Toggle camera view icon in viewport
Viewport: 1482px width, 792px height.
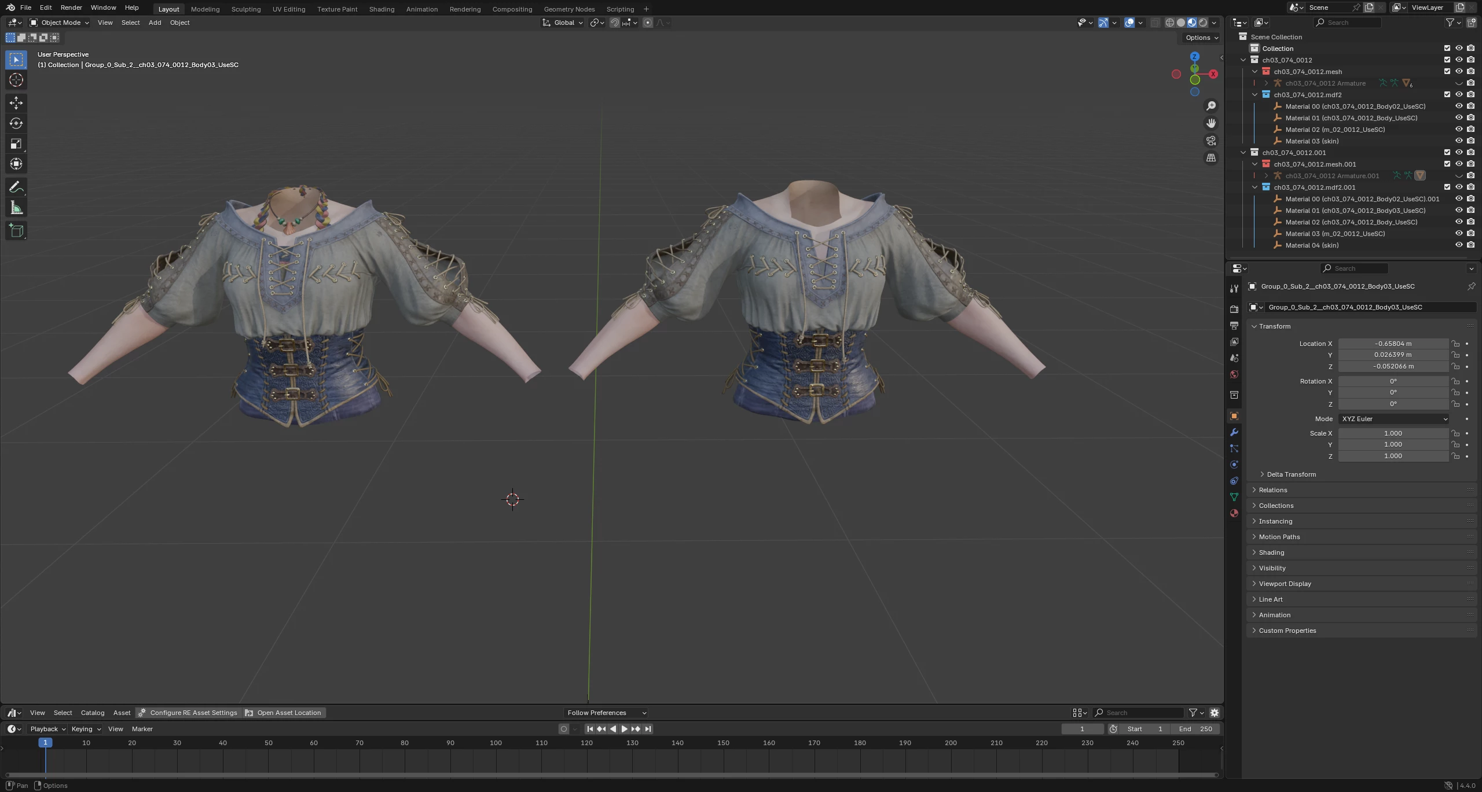(1211, 141)
